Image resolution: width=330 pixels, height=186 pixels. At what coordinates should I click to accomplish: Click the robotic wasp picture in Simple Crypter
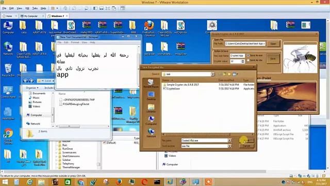tap(300, 59)
